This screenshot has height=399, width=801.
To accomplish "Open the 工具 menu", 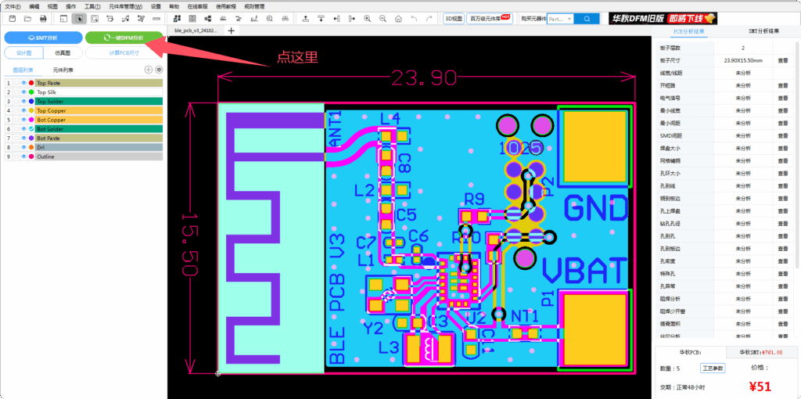I will 92,6.
